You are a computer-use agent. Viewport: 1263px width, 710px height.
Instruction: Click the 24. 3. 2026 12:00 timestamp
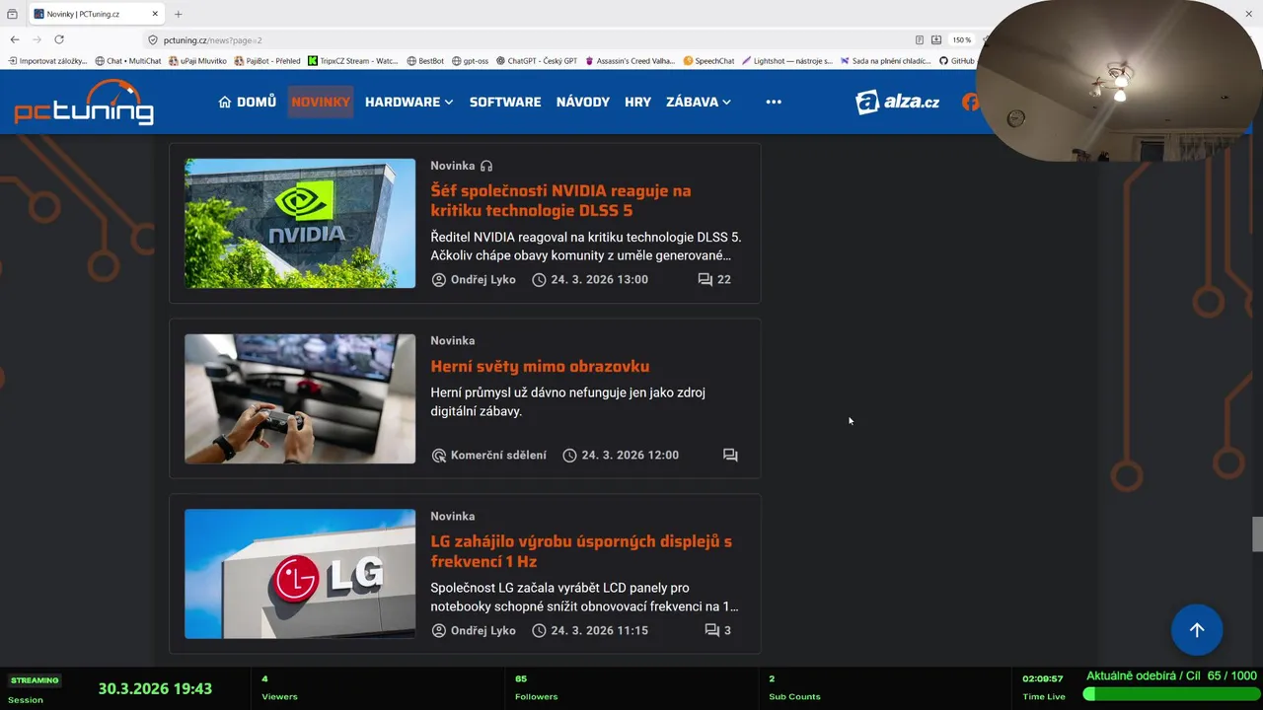(x=630, y=455)
